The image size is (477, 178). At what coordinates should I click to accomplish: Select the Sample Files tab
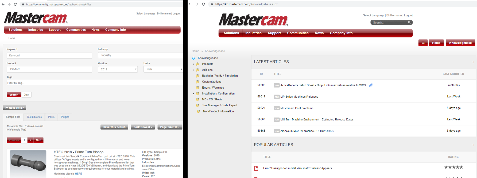pos(13,117)
